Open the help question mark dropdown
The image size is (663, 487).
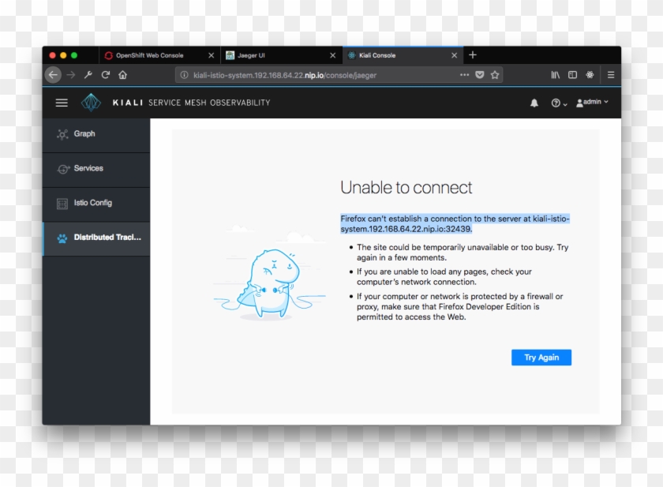click(x=558, y=103)
